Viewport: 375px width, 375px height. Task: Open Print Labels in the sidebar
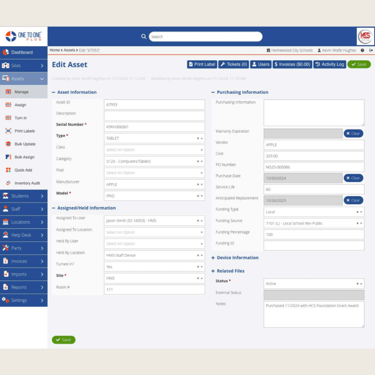(x=24, y=131)
